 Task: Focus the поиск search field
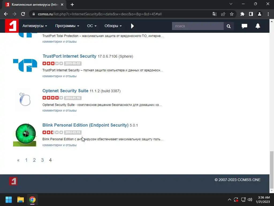[198, 26]
